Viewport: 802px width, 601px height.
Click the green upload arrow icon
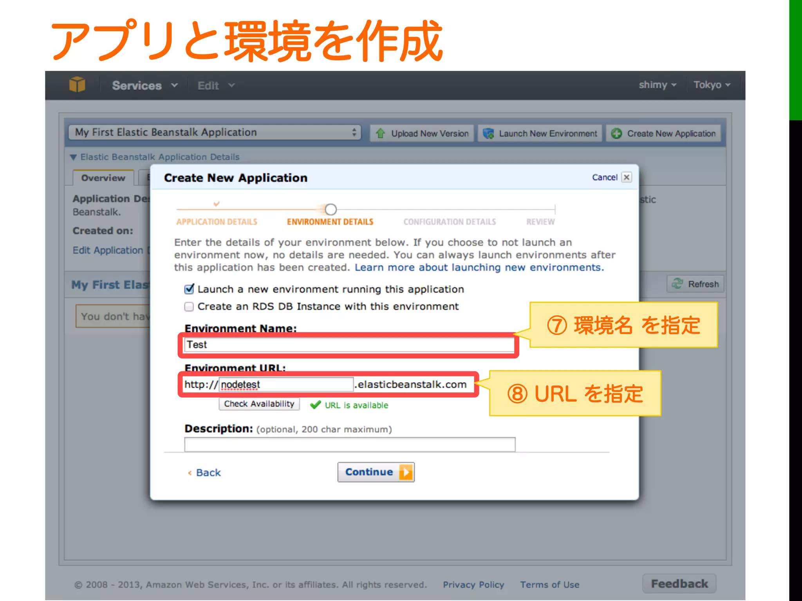(x=380, y=133)
